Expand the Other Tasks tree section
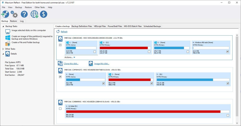The image size is (241, 126). point(3,49)
